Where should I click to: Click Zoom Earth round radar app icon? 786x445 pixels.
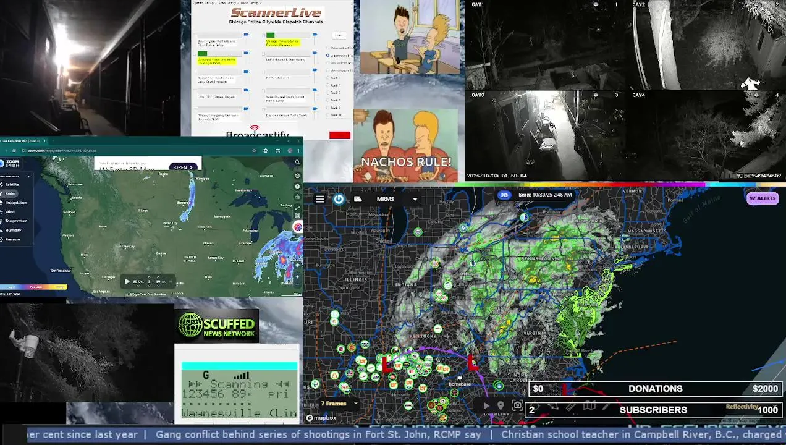[298, 227]
